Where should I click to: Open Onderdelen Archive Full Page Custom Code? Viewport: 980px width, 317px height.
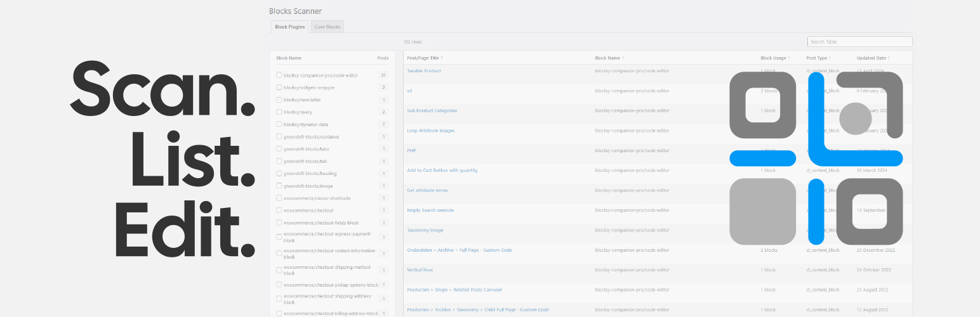pos(460,250)
